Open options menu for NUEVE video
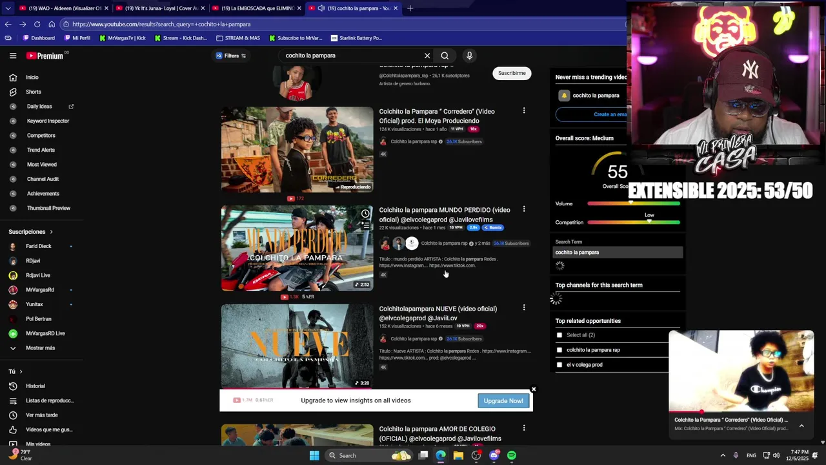 point(524,308)
